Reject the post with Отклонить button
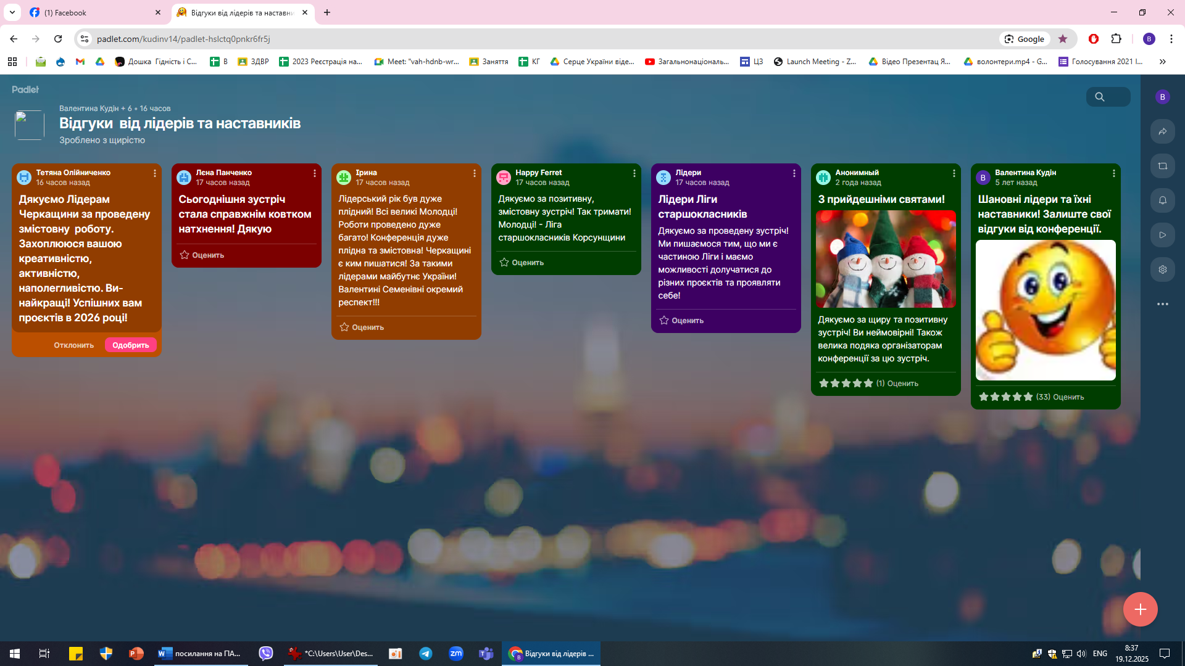Screen dimensions: 1185x666 (73, 345)
